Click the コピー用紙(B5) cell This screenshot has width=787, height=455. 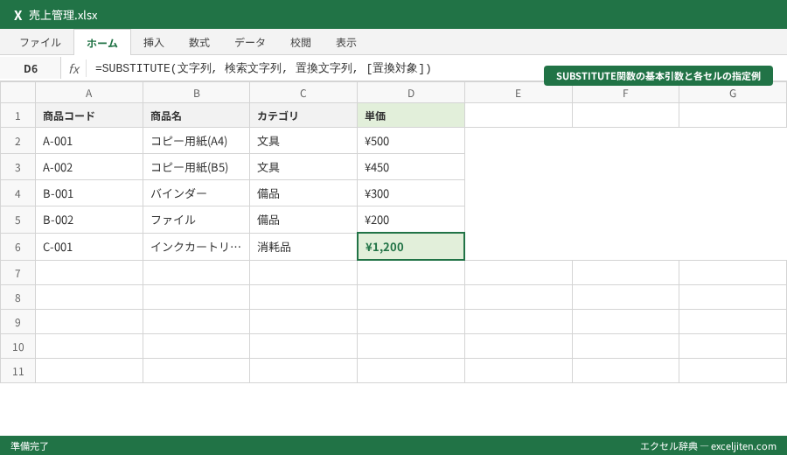click(x=196, y=167)
